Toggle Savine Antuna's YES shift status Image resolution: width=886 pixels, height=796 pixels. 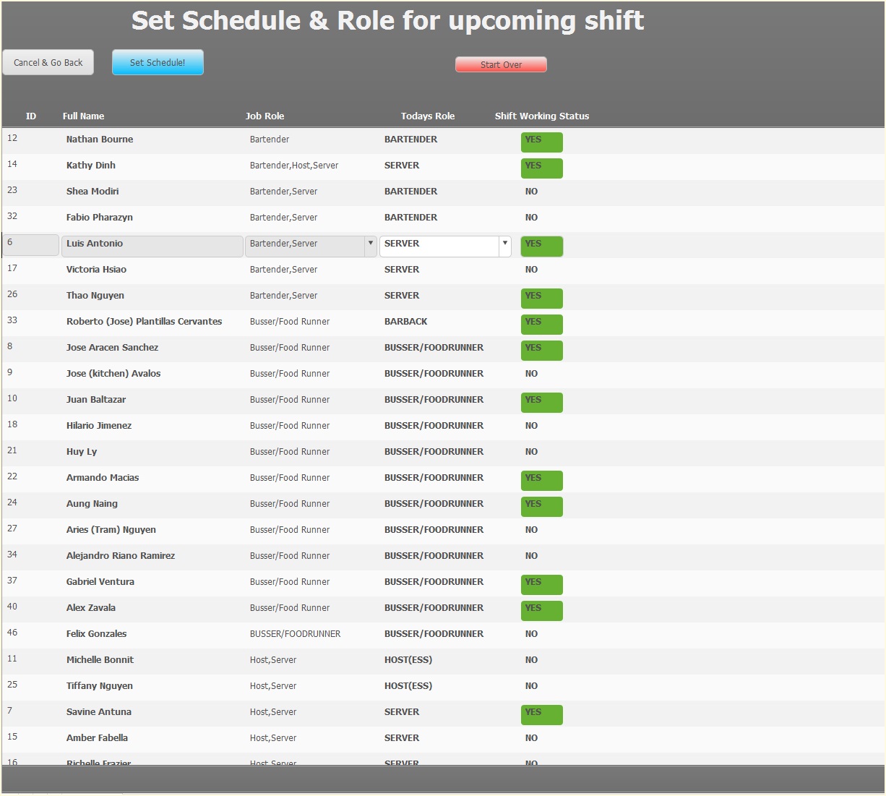click(x=541, y=714)
